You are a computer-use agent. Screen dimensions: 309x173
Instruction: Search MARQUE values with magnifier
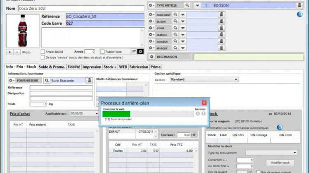tap(175, 48)
